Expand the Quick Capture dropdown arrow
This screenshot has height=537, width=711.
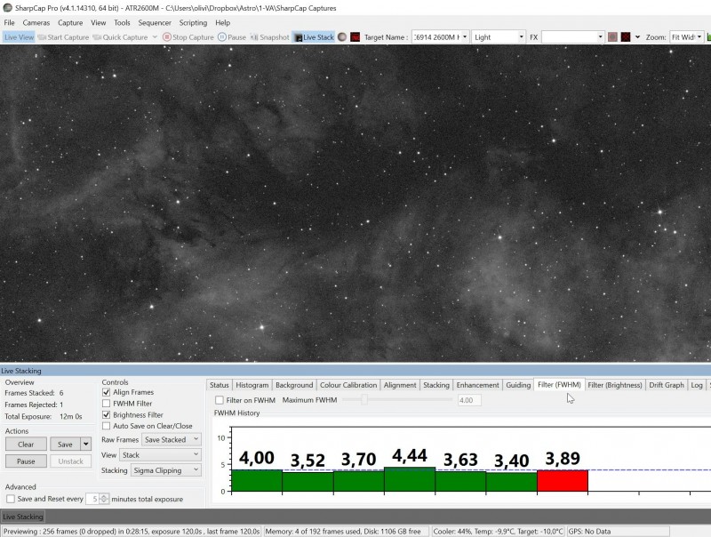[x=155, y=37]
